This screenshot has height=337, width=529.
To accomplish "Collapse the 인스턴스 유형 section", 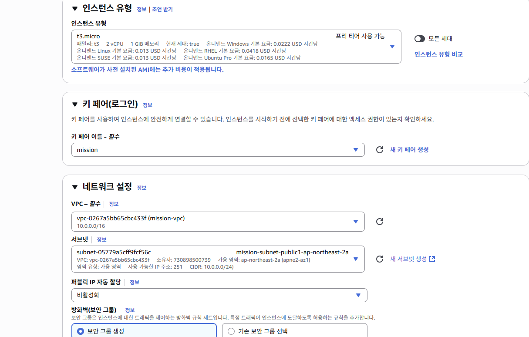I will point(74,8).
